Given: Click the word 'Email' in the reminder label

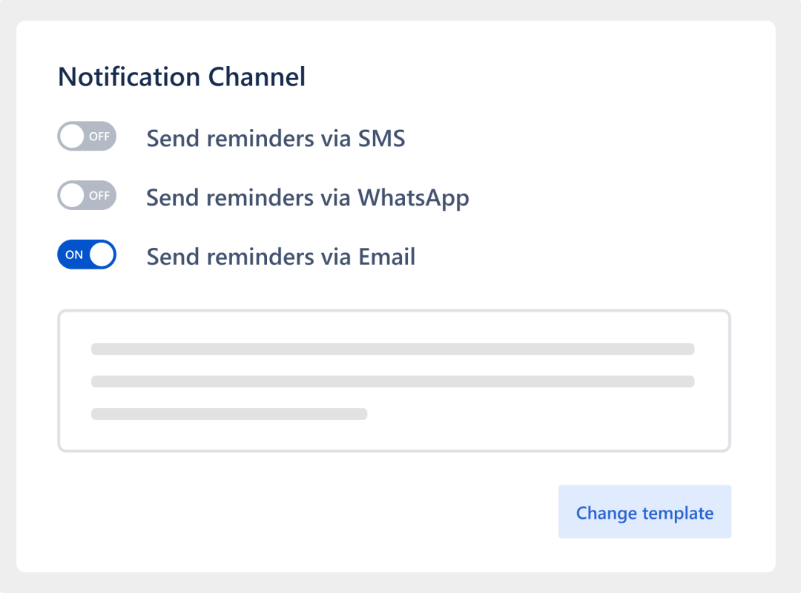Looking at the screenshot, I should (386, 257).
